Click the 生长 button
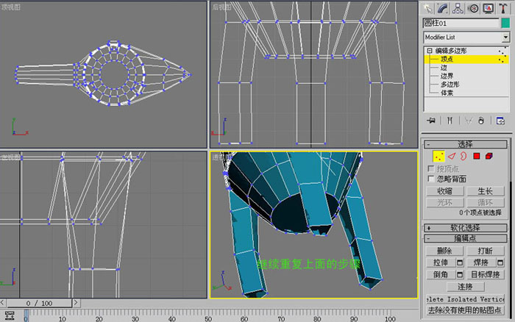The width and height of the screenshot is (515, 322). point(485,191)
